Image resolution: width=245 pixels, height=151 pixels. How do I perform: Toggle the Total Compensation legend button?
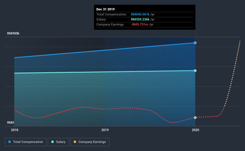(26, 142)
